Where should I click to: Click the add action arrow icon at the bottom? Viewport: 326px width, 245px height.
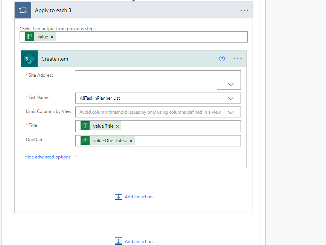(118, 241)
